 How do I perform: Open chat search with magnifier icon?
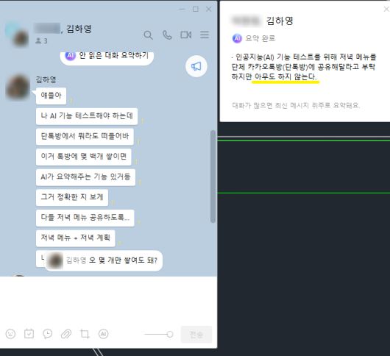coord(148,35)
